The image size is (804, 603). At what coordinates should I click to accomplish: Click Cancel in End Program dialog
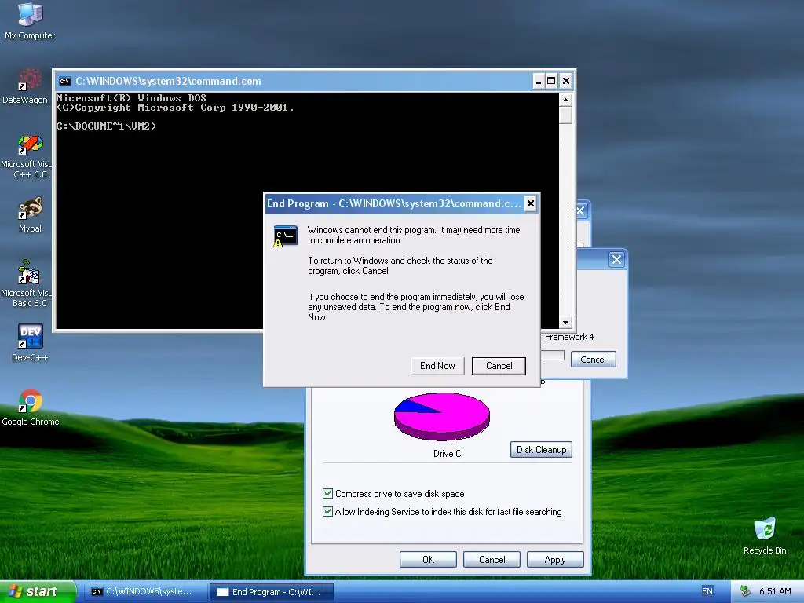499,366
